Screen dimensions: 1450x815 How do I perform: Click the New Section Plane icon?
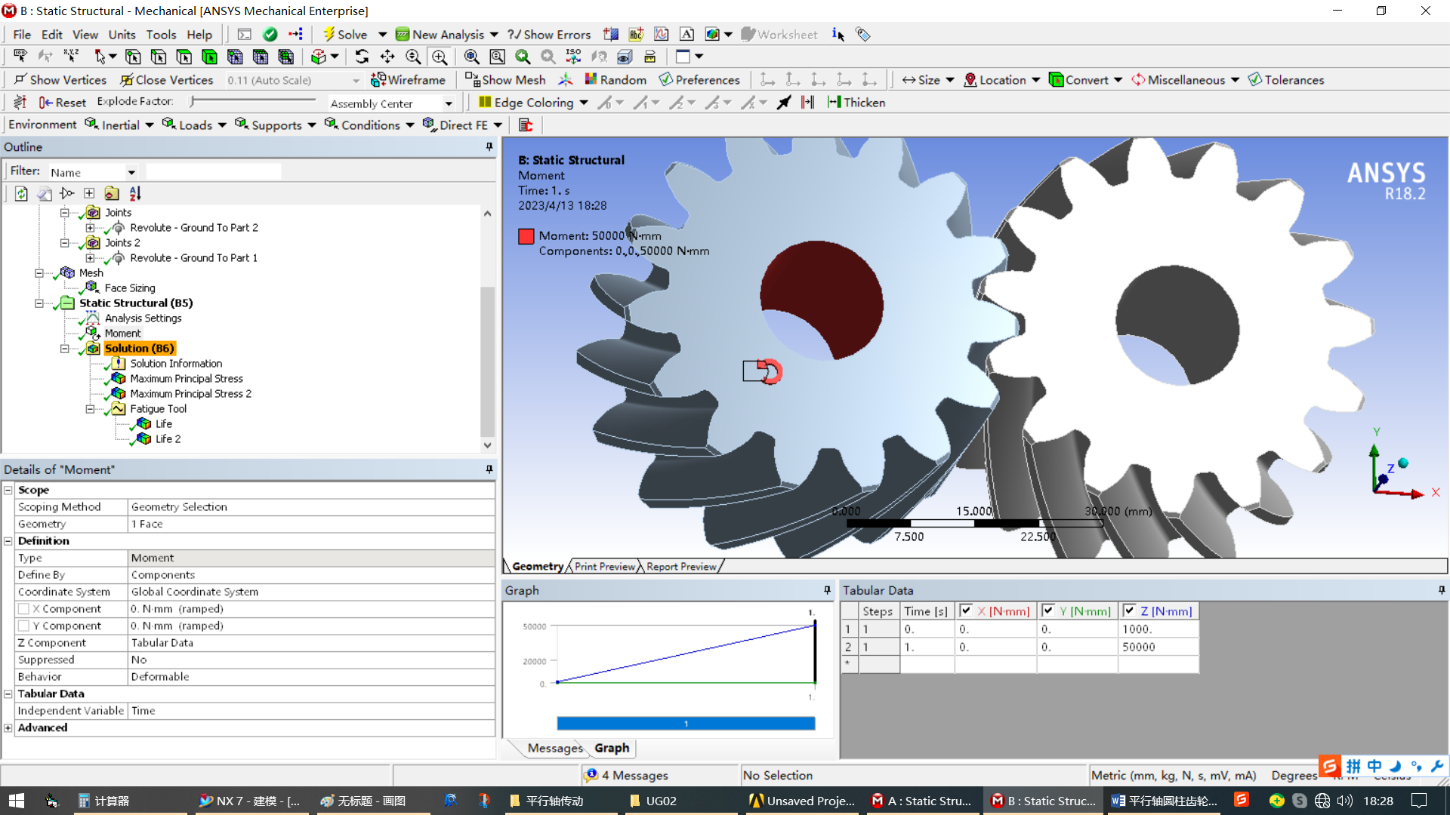click(x=611, y=34)
